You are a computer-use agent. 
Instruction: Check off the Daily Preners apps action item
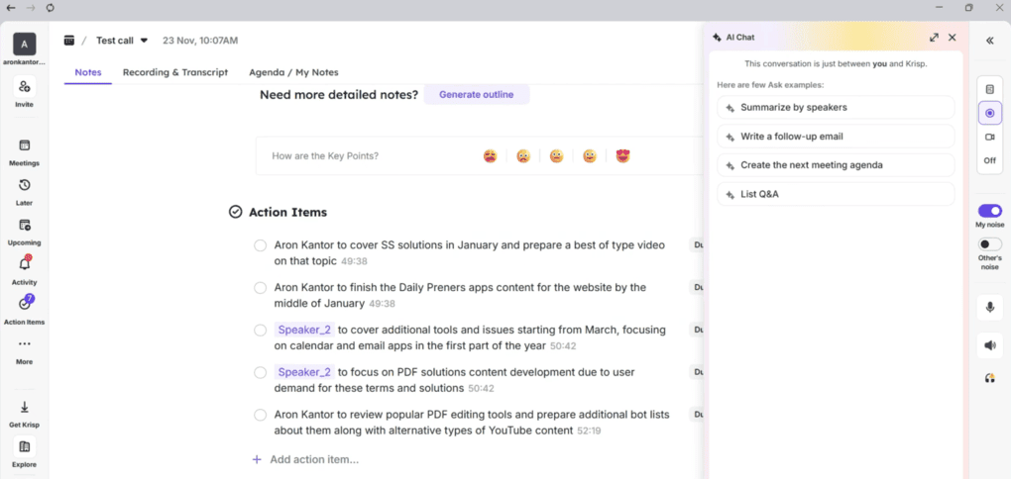261,288
